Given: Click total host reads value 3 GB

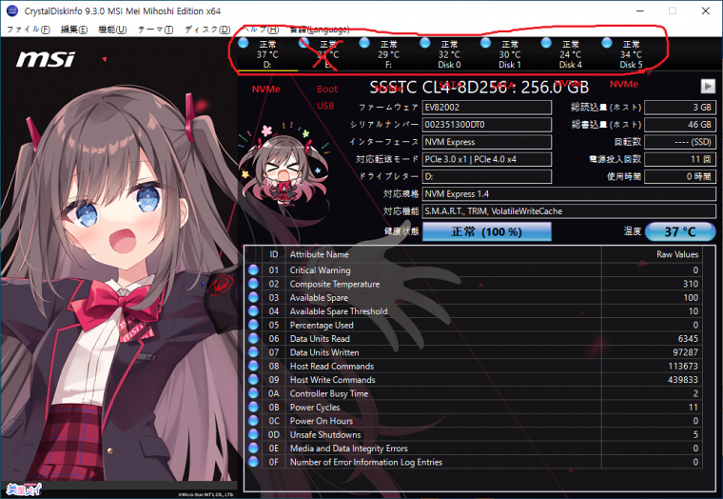Looking at the screenshot, I should (x=680, y=107).
